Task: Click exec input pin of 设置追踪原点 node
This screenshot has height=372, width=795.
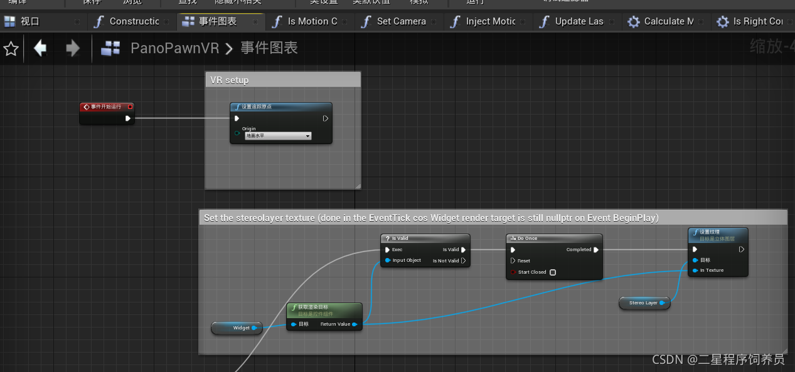Action: (237, 118)
